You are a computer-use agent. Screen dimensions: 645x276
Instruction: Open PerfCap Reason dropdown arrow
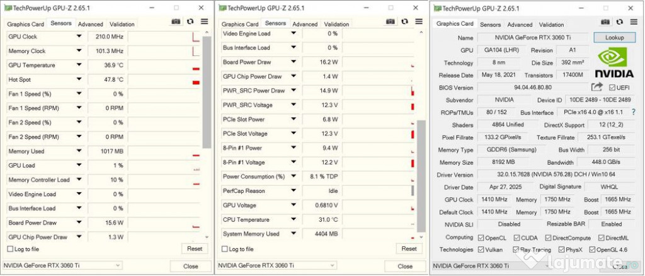click(294, 190)
